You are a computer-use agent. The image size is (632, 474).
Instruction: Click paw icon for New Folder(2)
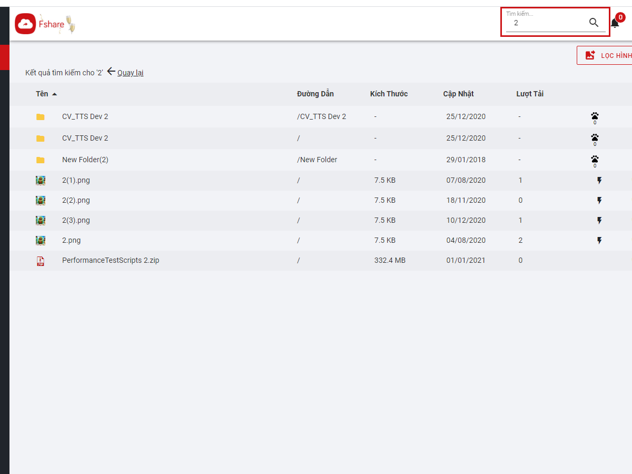[x=595, y=159]
